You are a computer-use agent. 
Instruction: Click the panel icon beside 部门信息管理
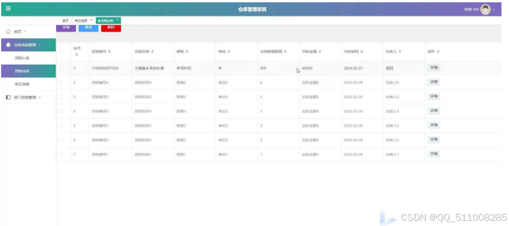(x=9, y=97)
